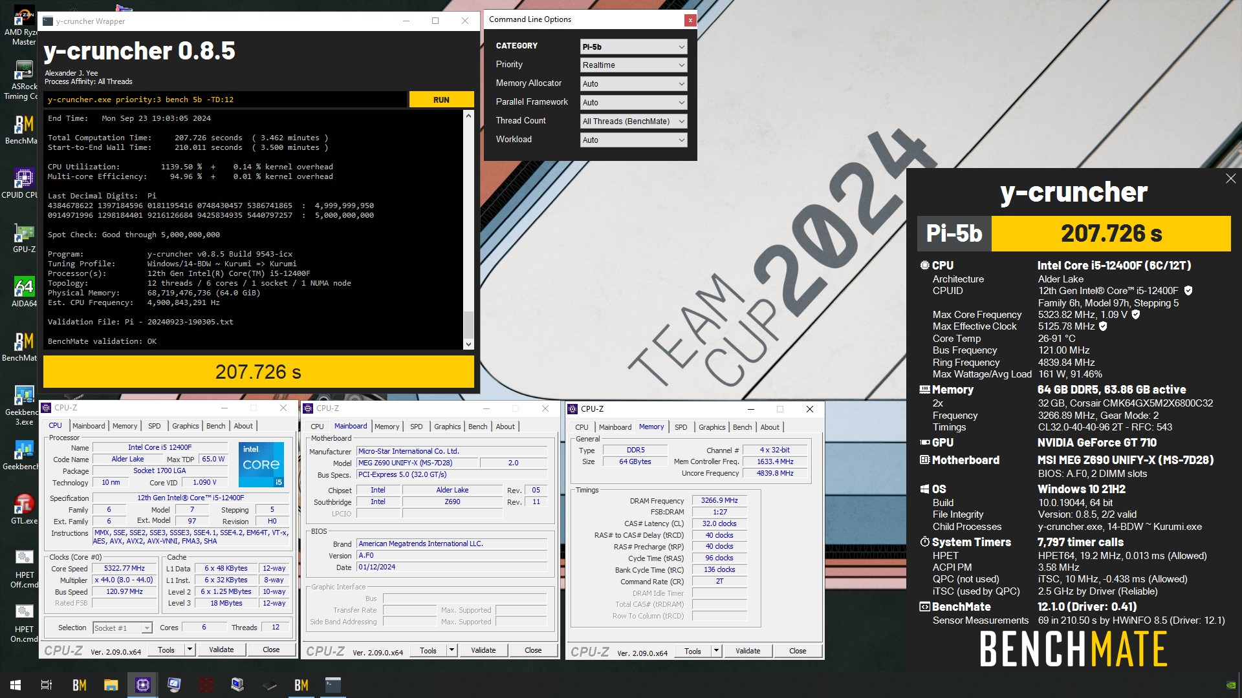Open CPUID CPU-Z desktop icon
1242x698 pixels.
pyautogui.click(x=23, y=184)
